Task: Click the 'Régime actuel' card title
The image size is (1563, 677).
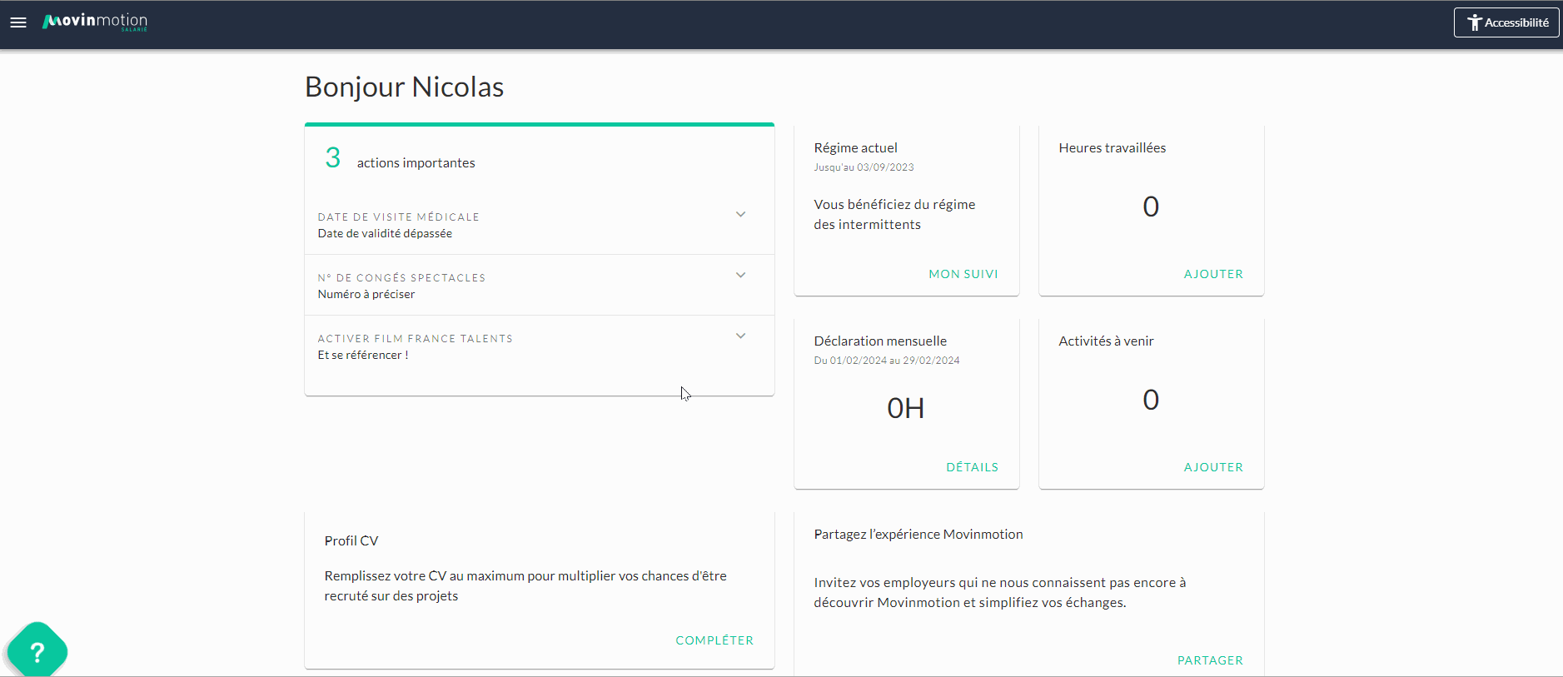Action: click(x=855, y=147)
